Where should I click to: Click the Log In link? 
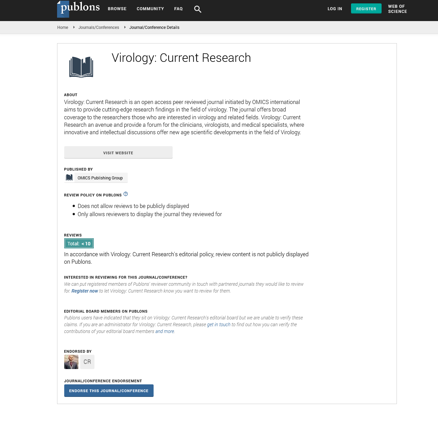click(x=335, y=9)
